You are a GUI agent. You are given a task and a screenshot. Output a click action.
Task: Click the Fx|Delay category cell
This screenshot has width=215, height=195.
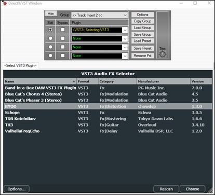[x=109, y=131]
